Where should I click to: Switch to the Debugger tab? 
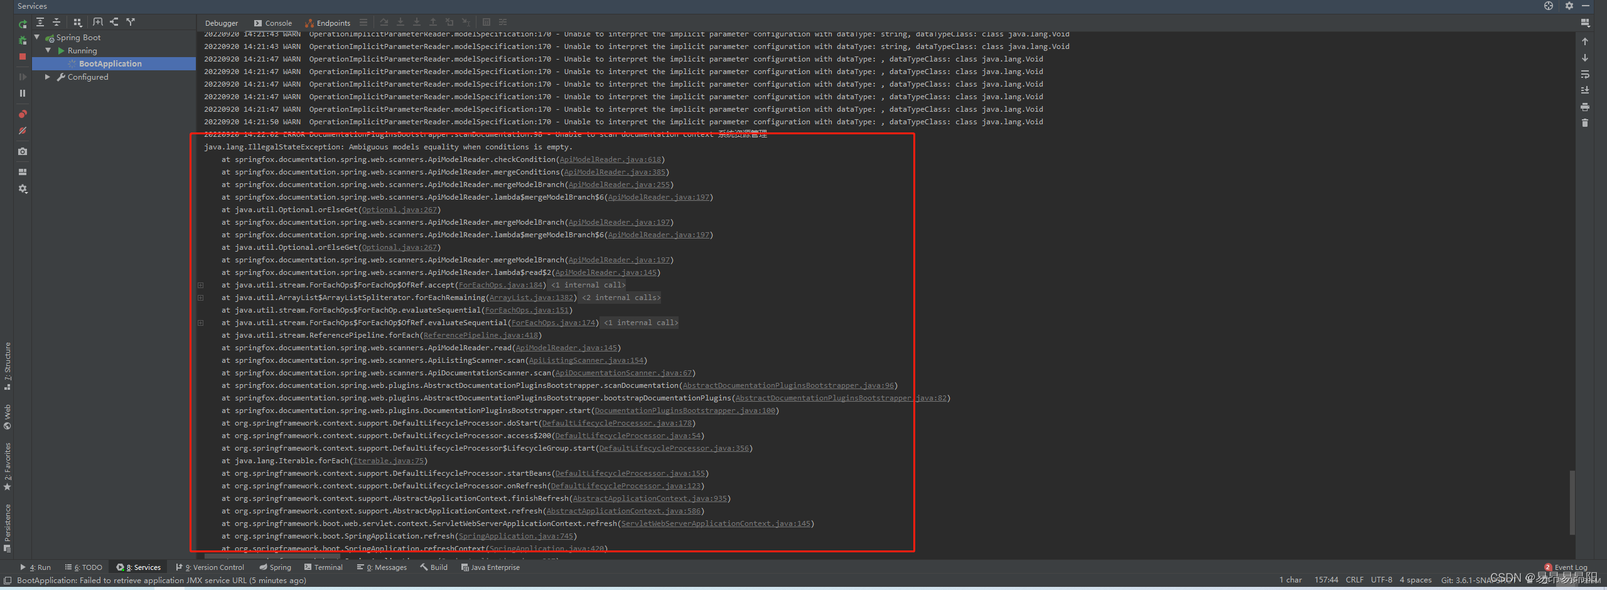[x=222, y=23]
